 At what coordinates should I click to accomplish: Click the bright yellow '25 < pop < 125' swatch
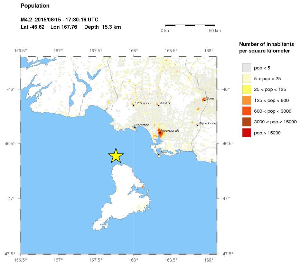click(247, 89)
